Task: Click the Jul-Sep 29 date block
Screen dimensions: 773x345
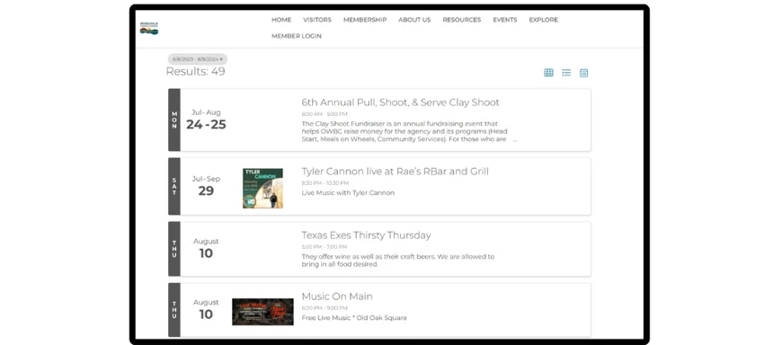Action: tap(206, 186)
